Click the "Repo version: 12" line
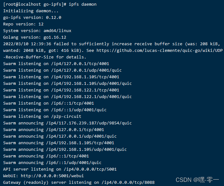The image size is (224, 186). (x=23, y=24)
